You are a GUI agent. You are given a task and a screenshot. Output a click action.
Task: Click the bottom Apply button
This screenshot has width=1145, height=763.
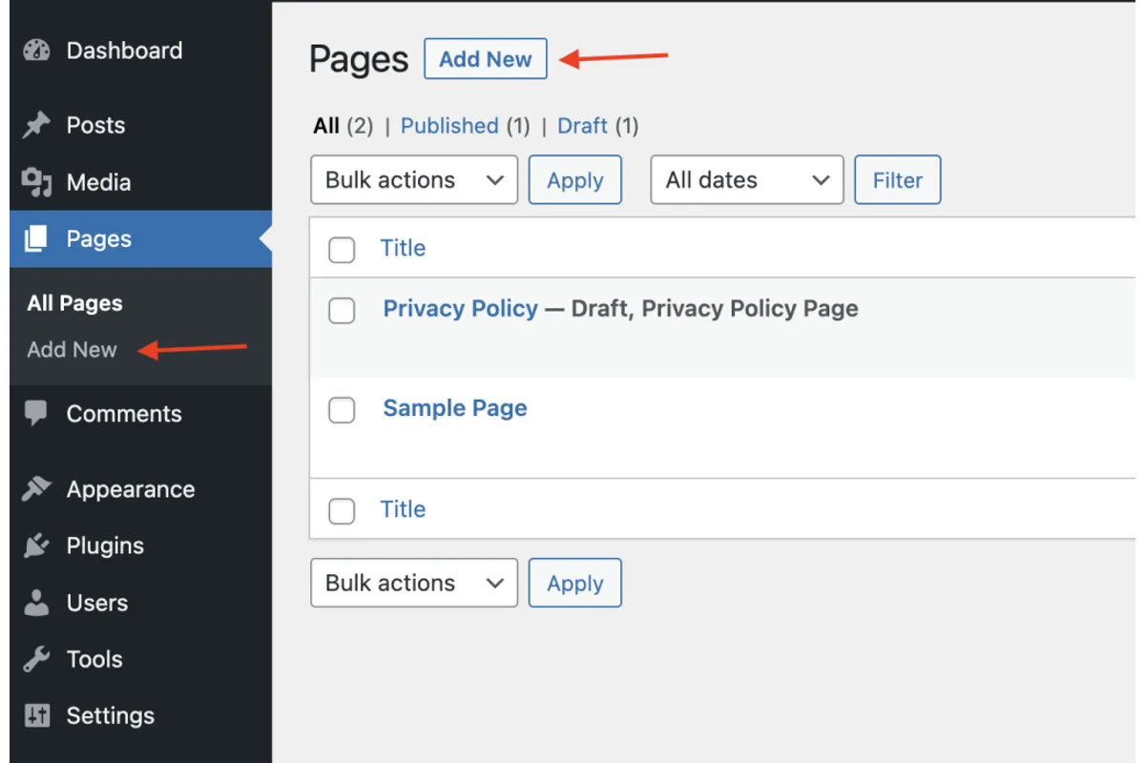575,583
